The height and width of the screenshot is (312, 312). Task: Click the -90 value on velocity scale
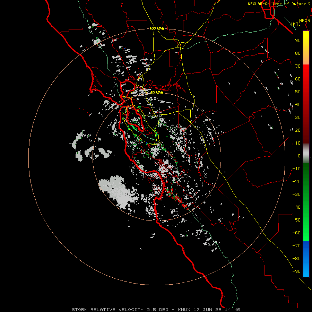(296, 271)
